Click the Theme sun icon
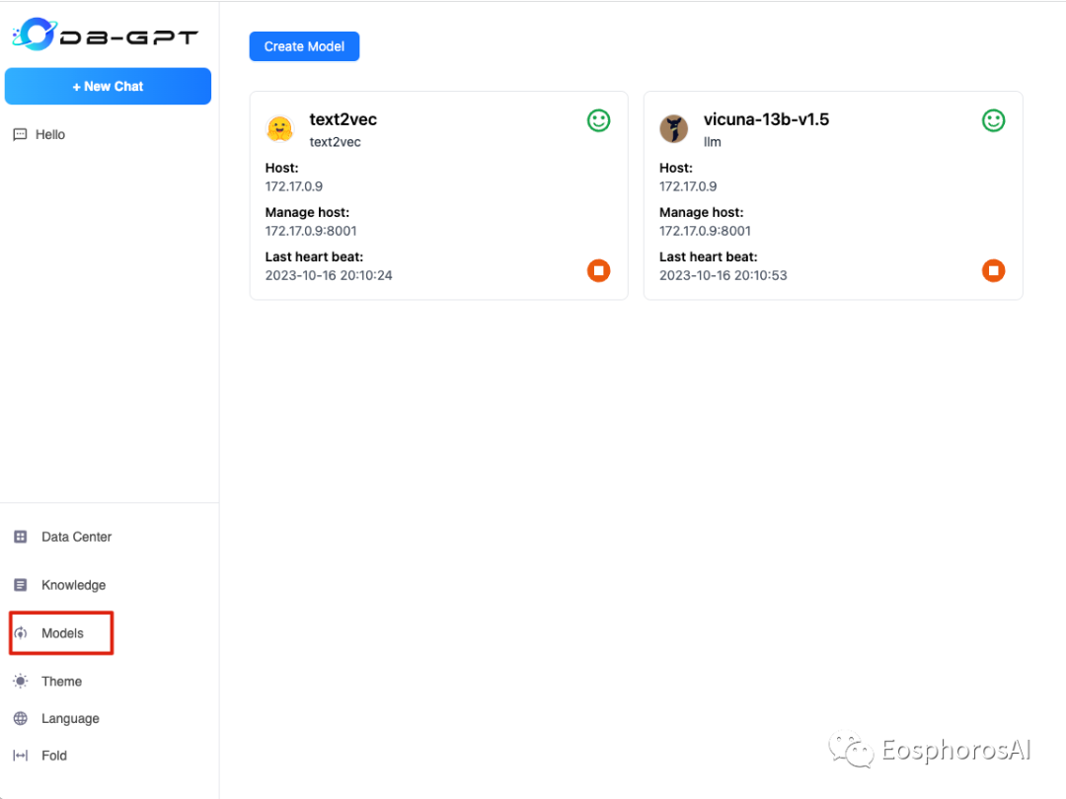This screenshot has height=799, width=1066. click(x=21, y=682)
